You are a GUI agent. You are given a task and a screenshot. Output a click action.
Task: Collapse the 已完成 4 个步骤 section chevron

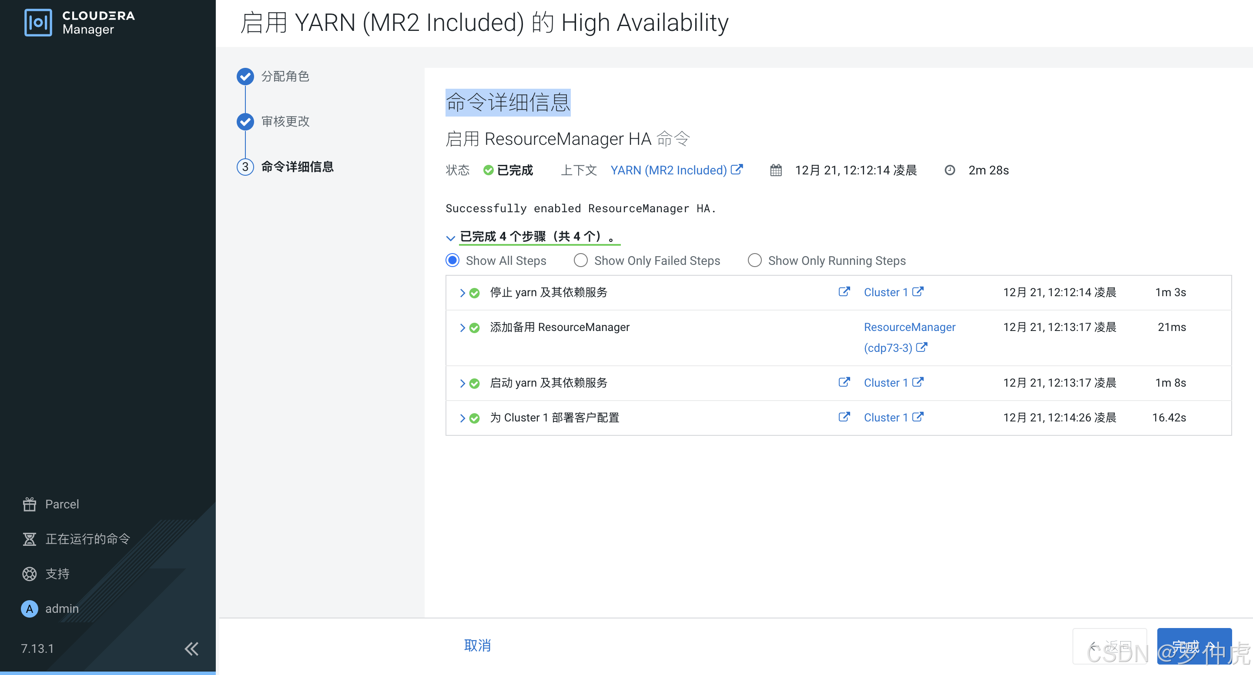tap(450, 237)
